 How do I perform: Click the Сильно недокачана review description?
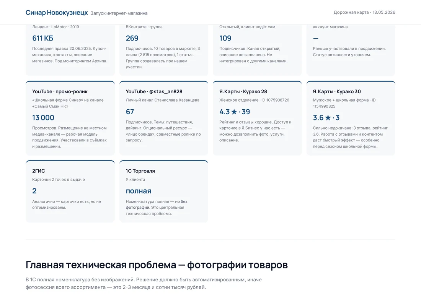(350, 137)
